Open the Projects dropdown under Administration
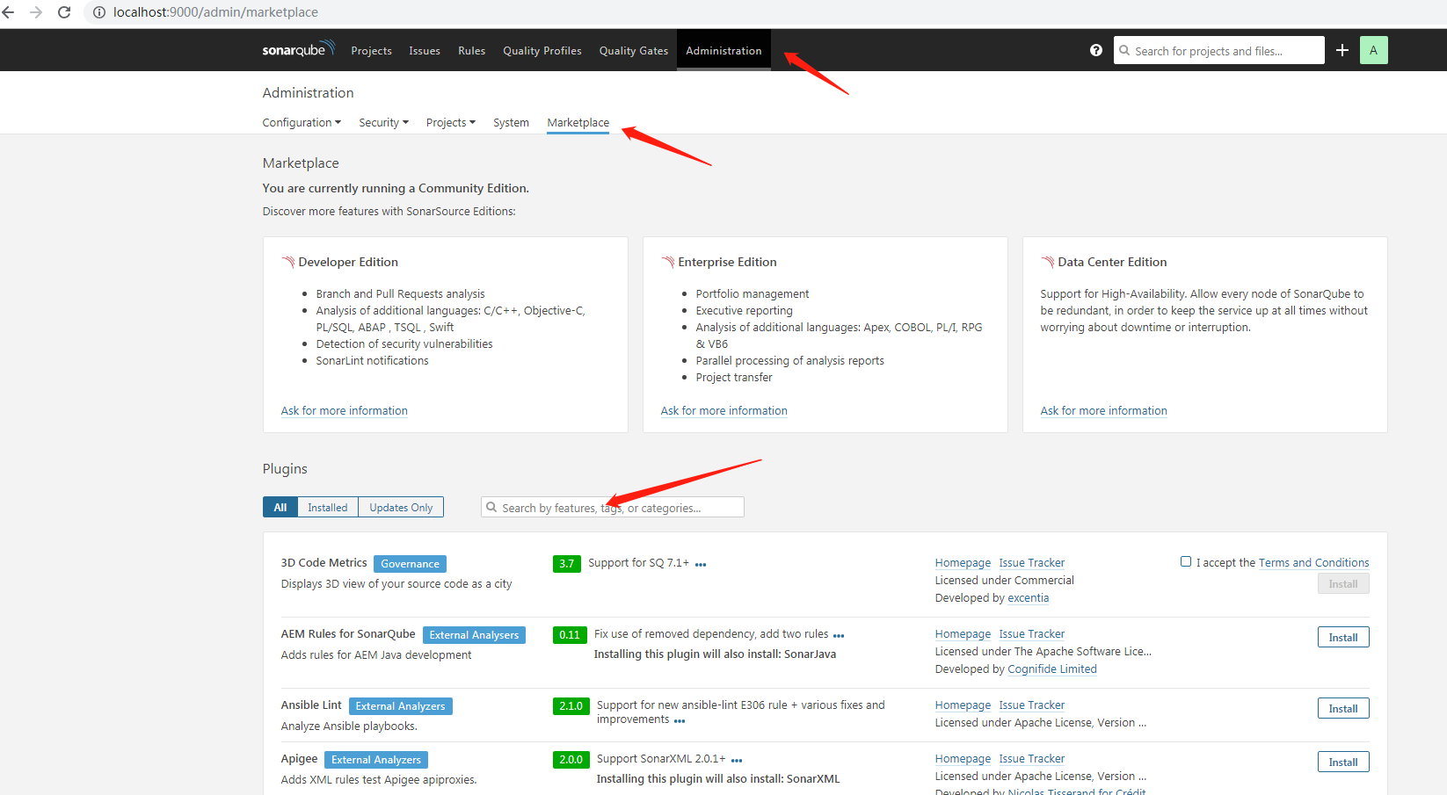Viewport: 1447px width, 795px height. click(x=450, y=122)
